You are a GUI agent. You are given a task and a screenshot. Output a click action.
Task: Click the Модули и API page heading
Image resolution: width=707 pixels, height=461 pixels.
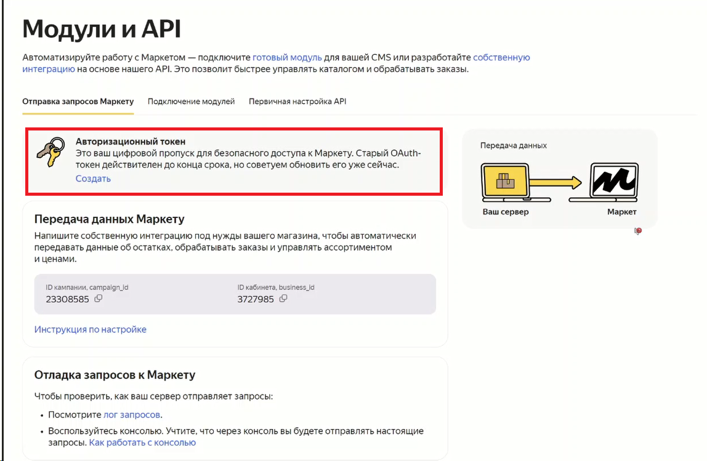[102, 29]
